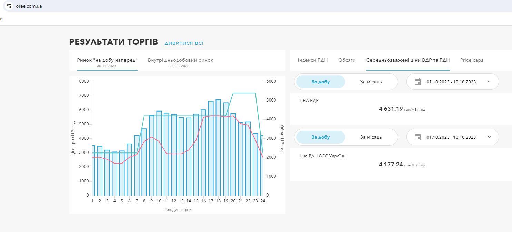The image size is (512, 232).
Task: Open the upper 01.10.2023 - 10.10.2023 date range
Action: coord(451,82)
